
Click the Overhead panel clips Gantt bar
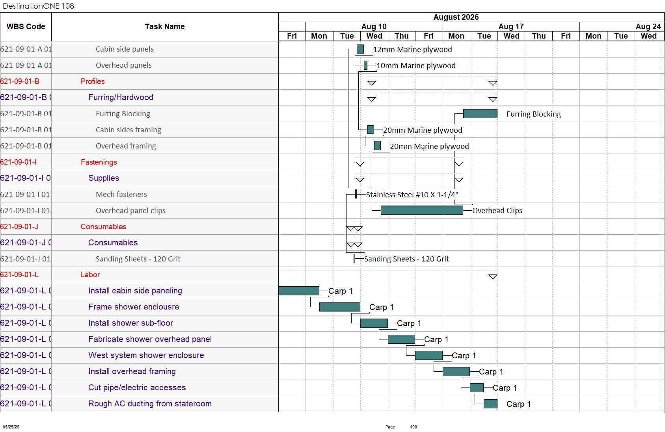point(422,210)
